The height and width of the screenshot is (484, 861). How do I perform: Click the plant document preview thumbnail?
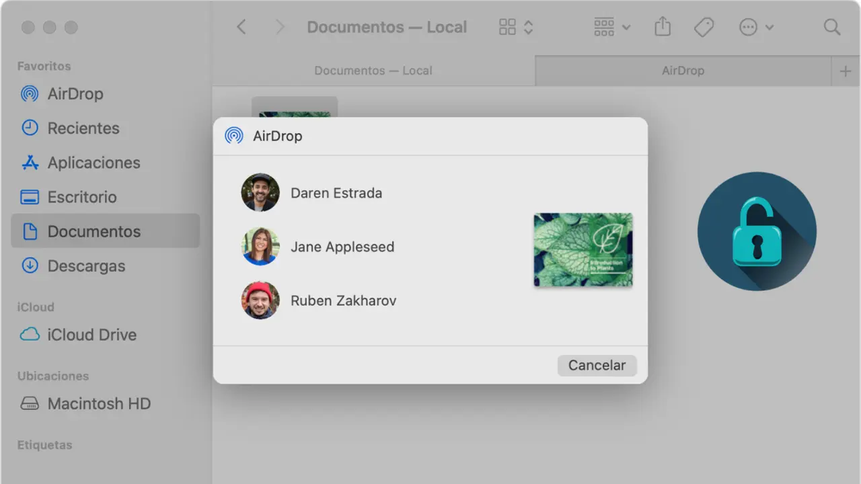coord(583,250)
